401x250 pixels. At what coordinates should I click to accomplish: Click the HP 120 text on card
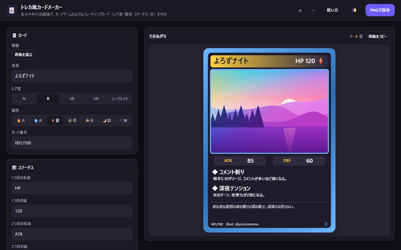point(305,61)
